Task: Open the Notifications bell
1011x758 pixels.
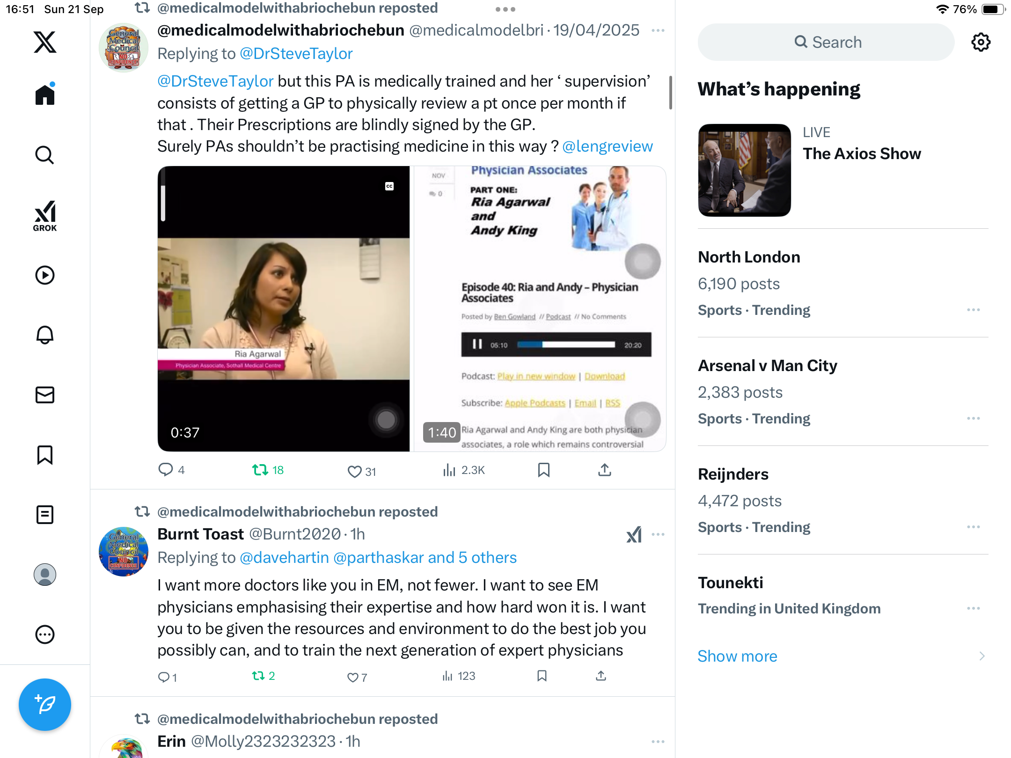Action: coord(45,335)
